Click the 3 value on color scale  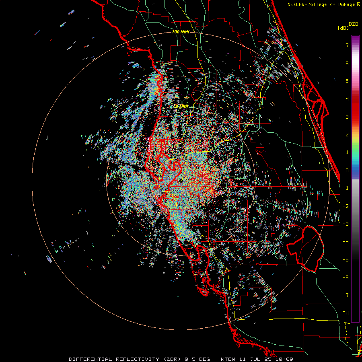pos(347,117)
